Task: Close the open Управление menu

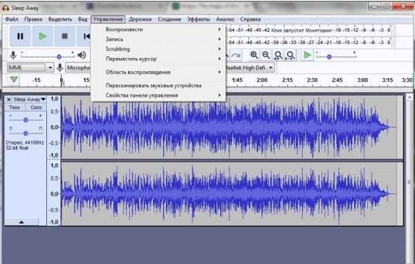Action: pyautogui.click(x=108, y=19)
